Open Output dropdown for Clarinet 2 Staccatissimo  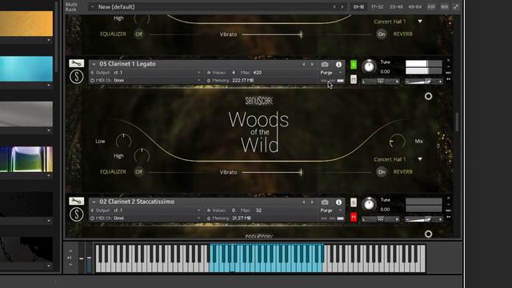199,210
